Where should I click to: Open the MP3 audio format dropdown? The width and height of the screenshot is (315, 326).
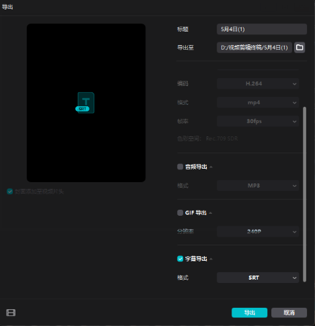coord(258,186)
